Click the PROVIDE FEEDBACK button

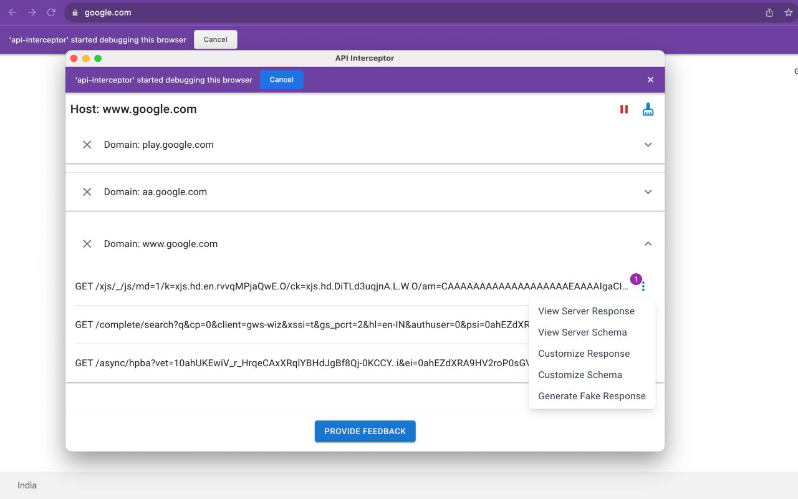pos(365,431)
